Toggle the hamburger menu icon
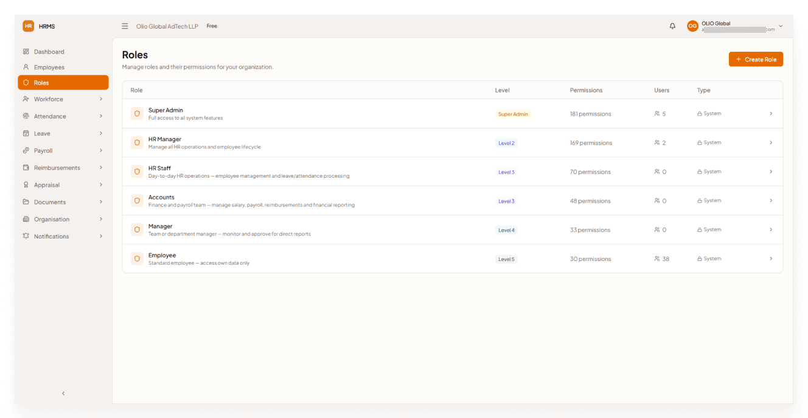Screen dimensions: 808x418 pos(125,26)
